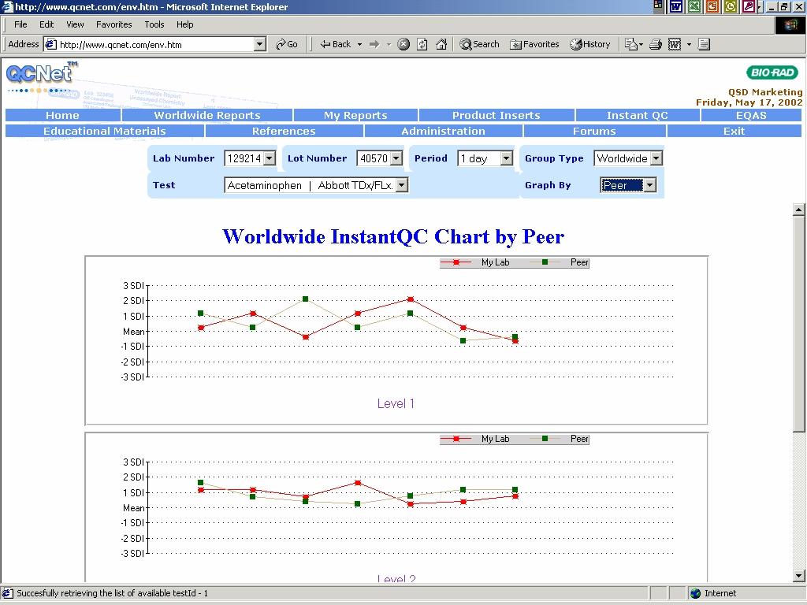Click the Internet zone globe in status bar
This screenshot has height=605, width=807.
tap(695, 593)
